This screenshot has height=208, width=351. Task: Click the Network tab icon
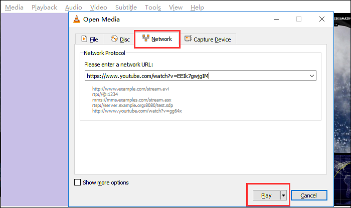tap(146, 38)
